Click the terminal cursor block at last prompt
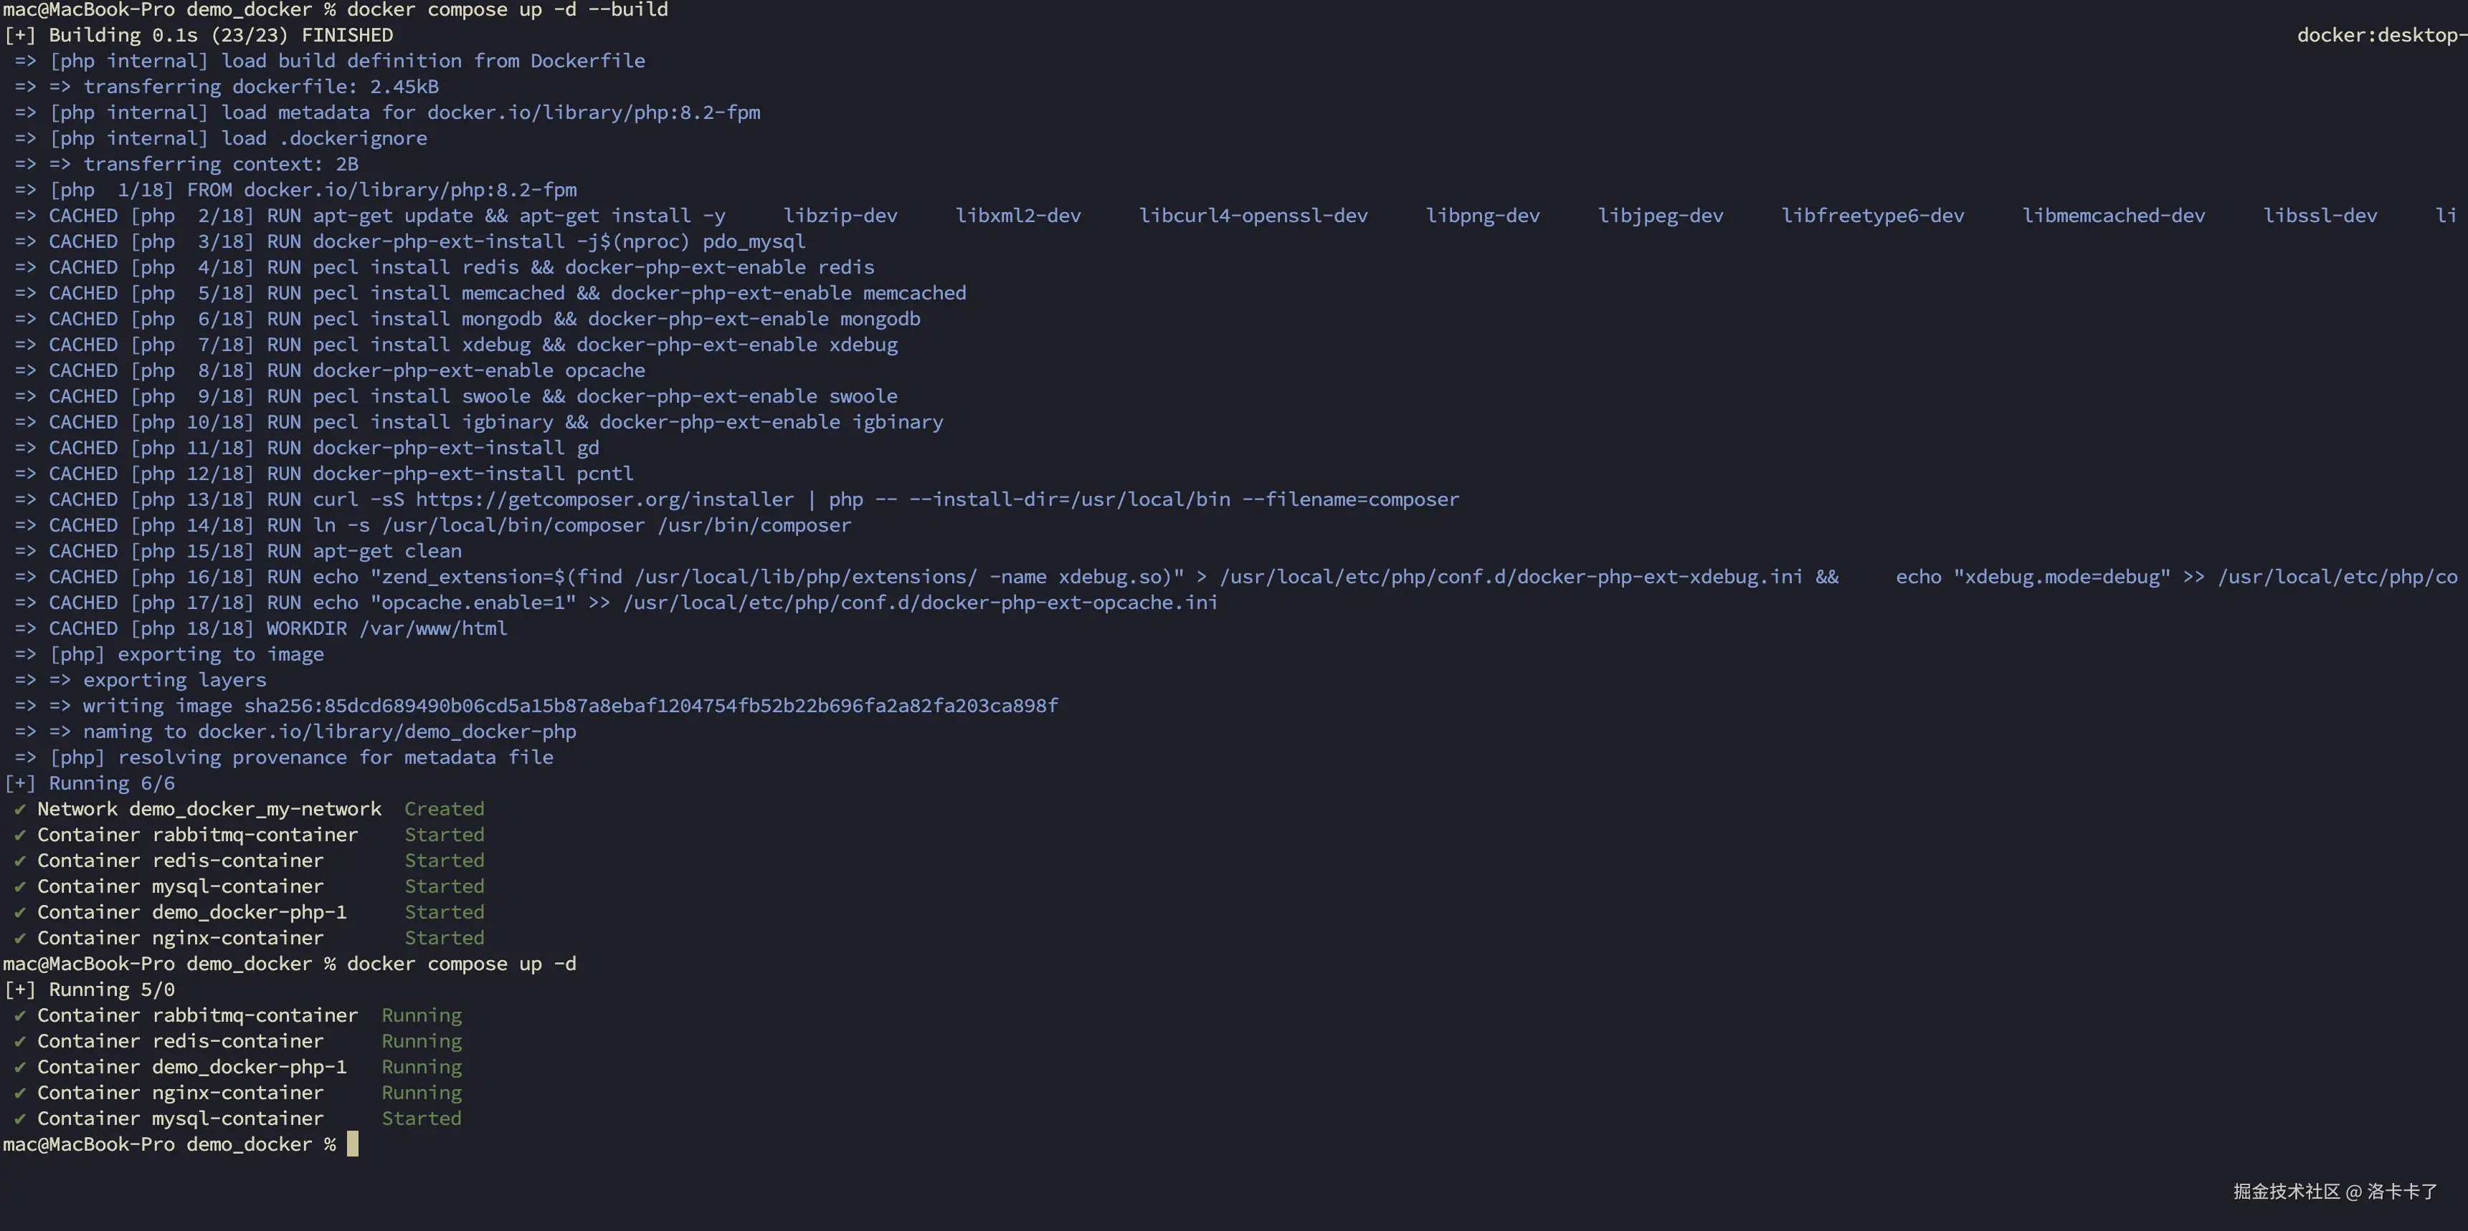 coord(353,1145)
